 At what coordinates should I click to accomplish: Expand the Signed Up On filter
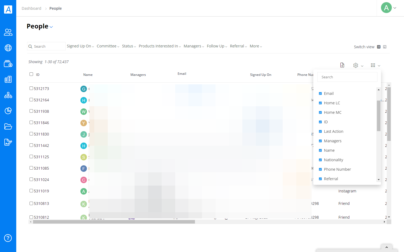point(80,46)
